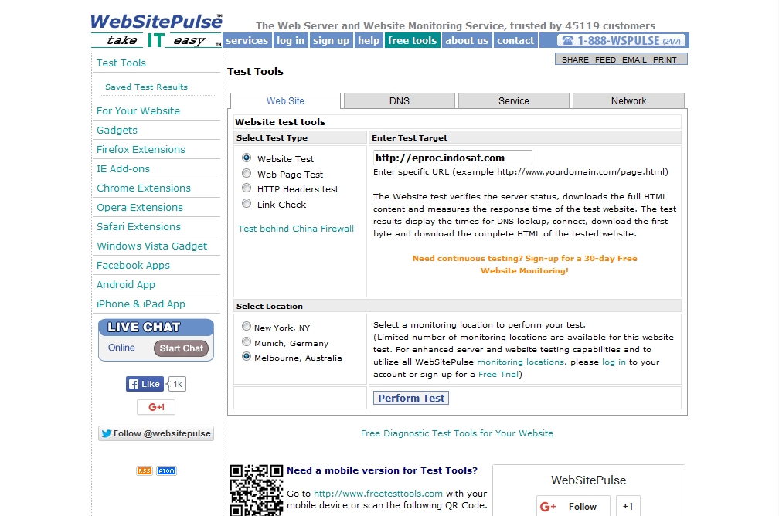Open IE Add-ons sidebar link
Viewport: 779px width, 516px height.
tap(123, 169)
